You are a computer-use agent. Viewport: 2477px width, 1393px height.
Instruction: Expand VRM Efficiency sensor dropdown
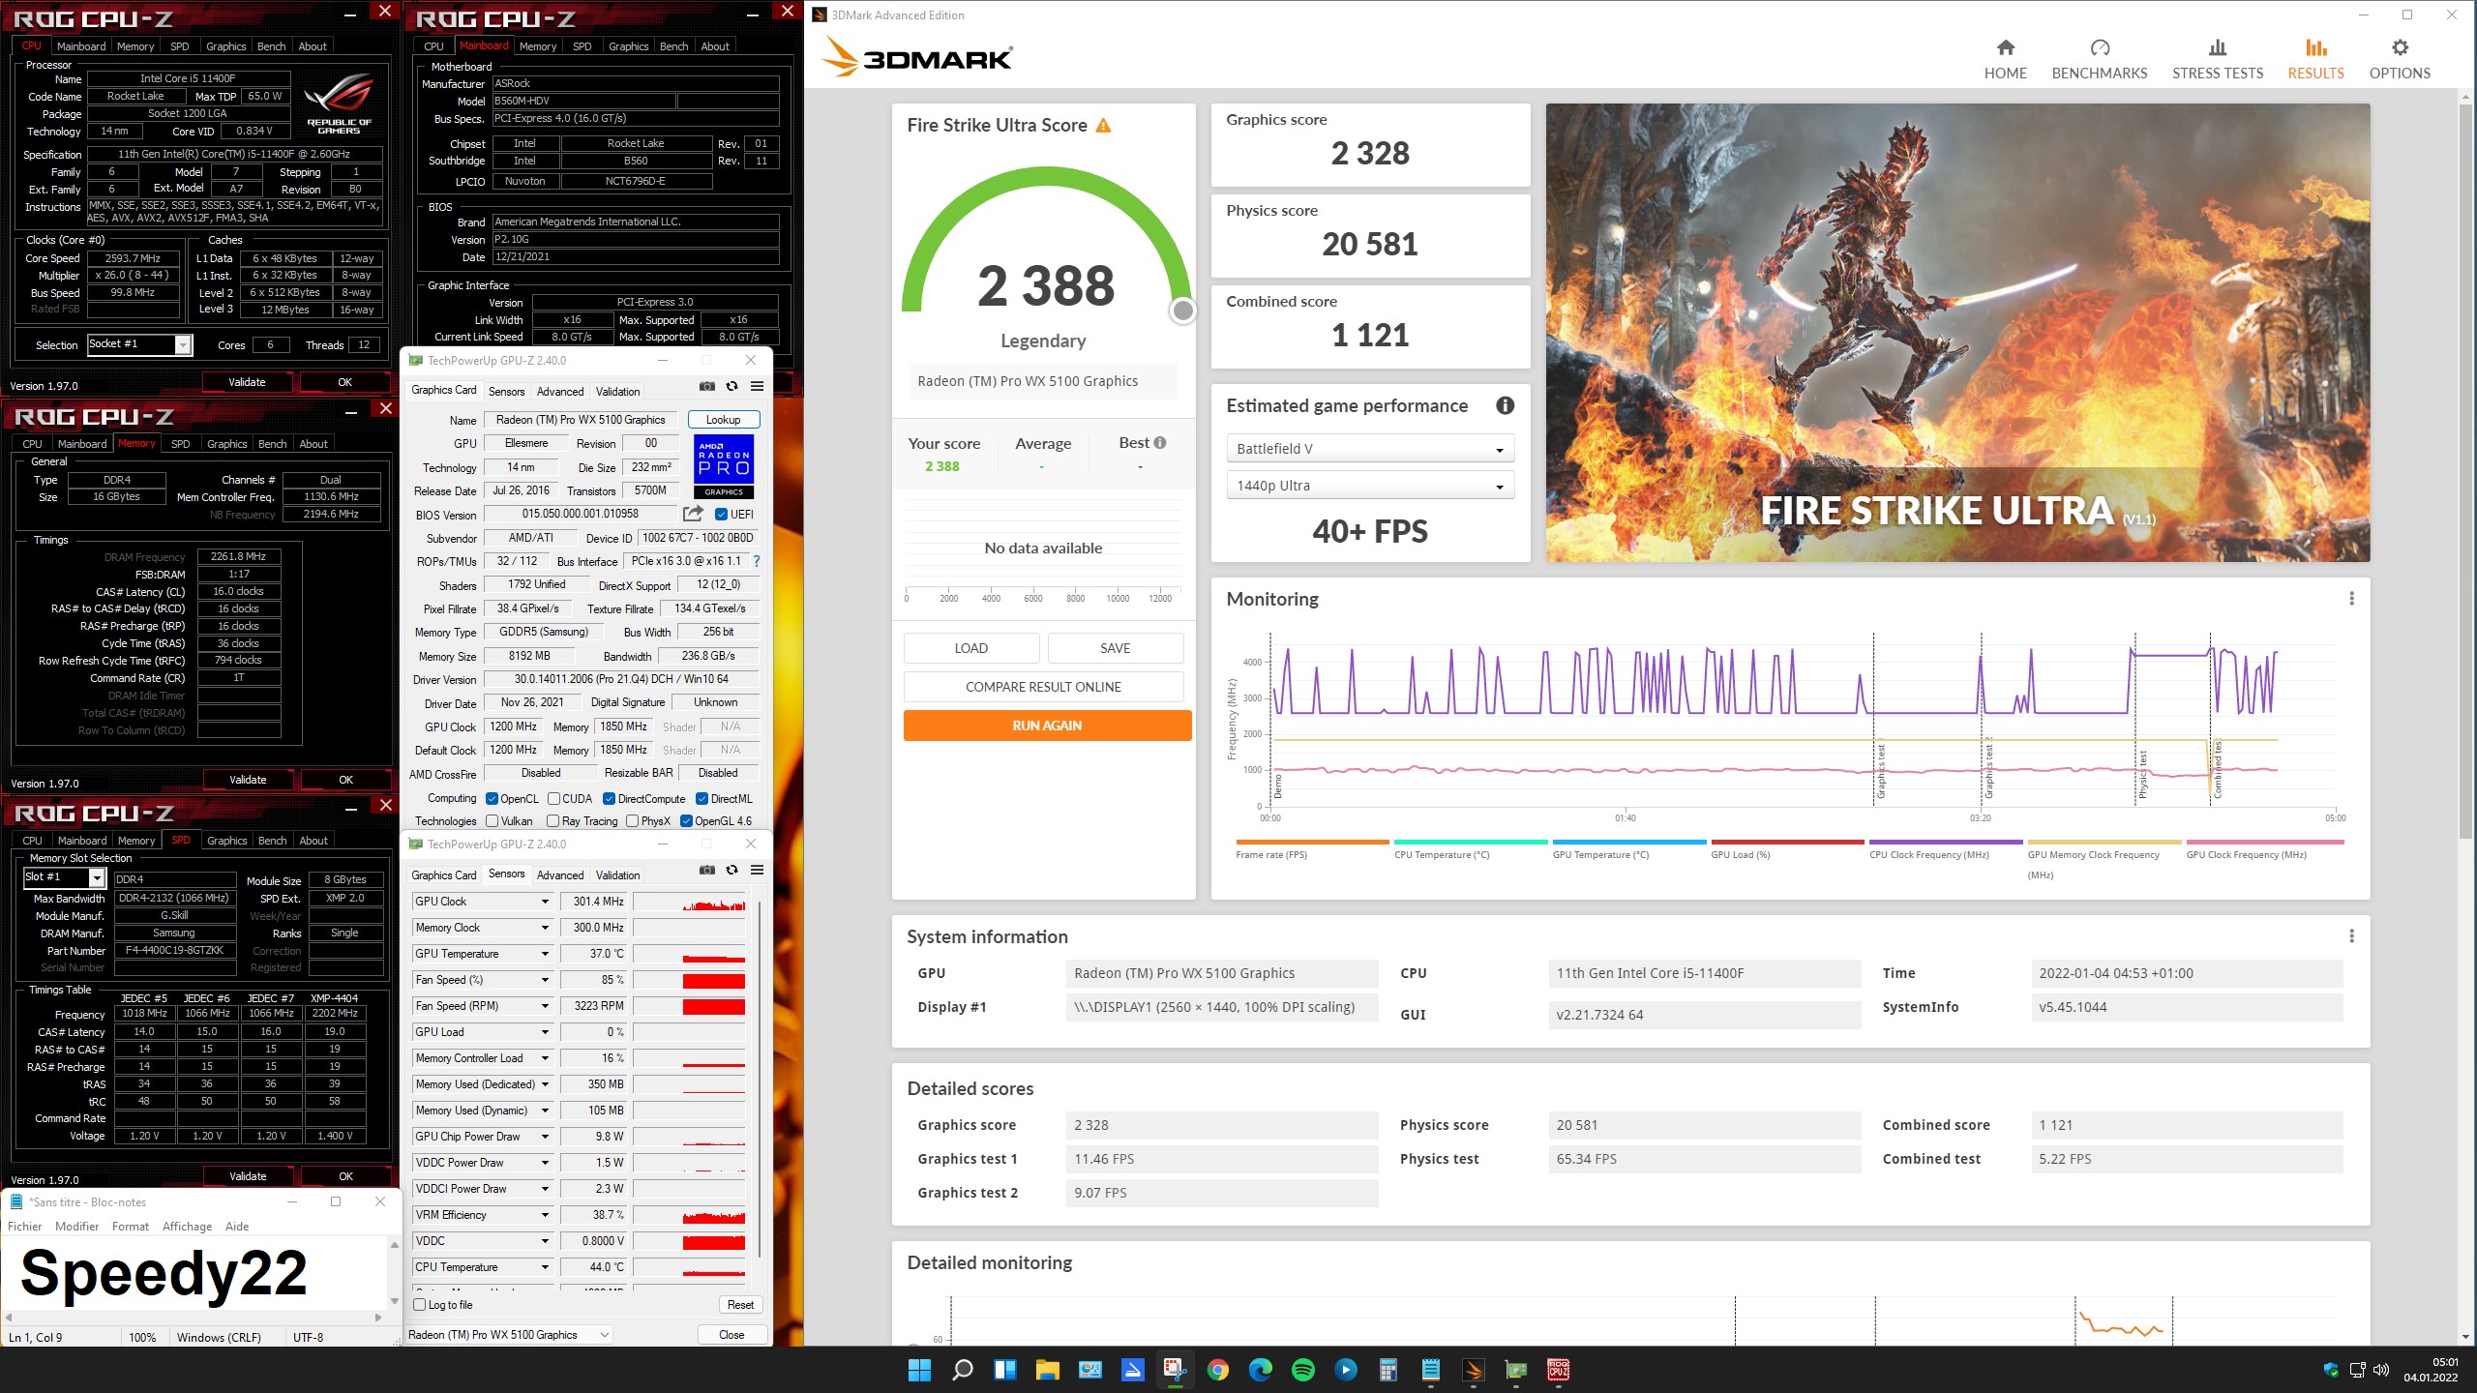pyautogui.click(x=545, y=1214)
